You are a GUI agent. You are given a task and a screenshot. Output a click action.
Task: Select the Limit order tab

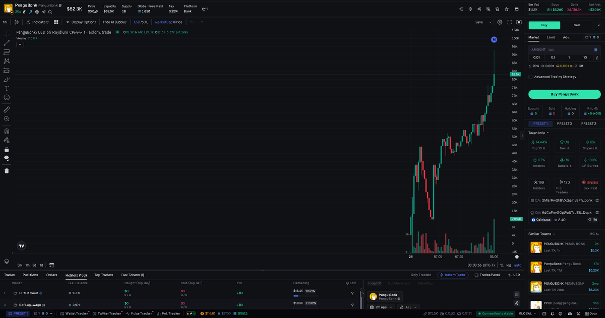pos(551,37)
